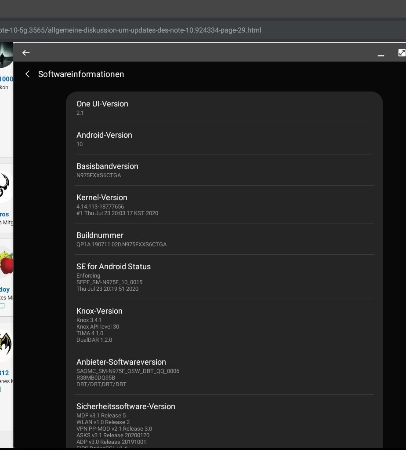The image size is (406, 450).
Task: Click SE Android timestamp Thu Jul 23 20:19:51
Action: 107,289
